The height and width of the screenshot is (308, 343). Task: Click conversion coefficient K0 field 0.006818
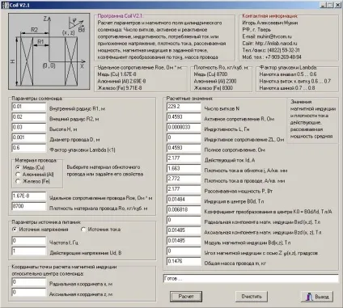coord(184,209)
